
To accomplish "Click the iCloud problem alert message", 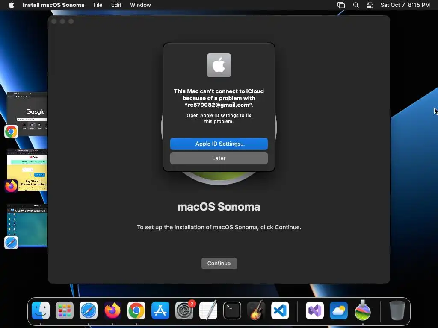I will [x=219, y=98].
